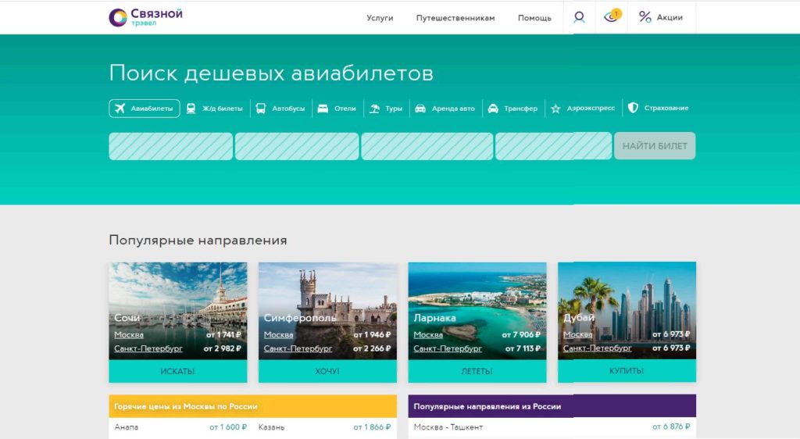Click ИСКАТЬ! button under Сочи card
Screen dimensions: 800x439
[x=177, y=371]
